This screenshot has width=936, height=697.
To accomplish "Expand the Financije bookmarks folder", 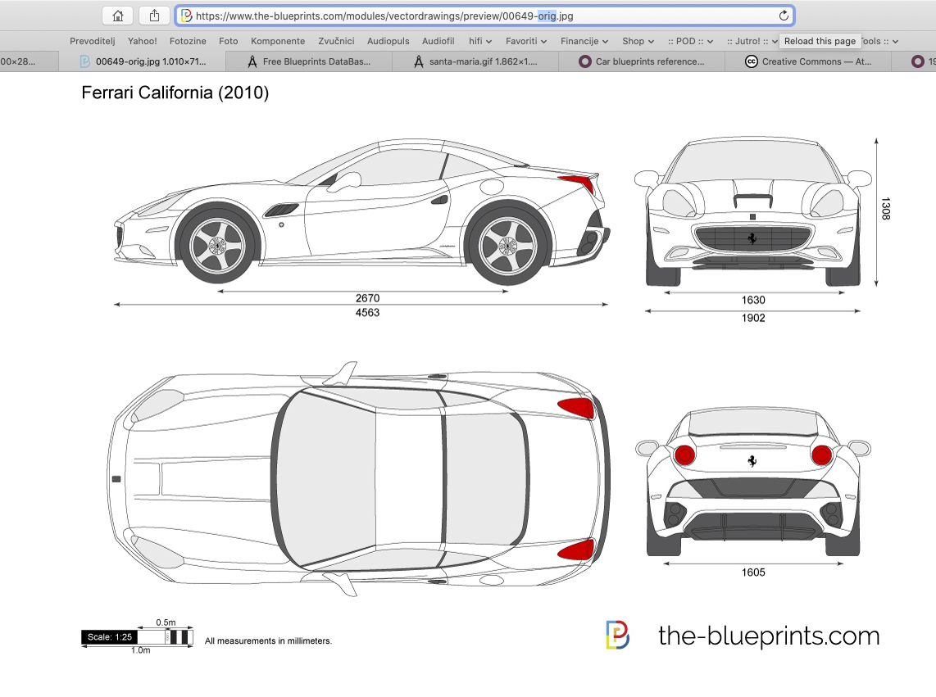I will 584,41.
